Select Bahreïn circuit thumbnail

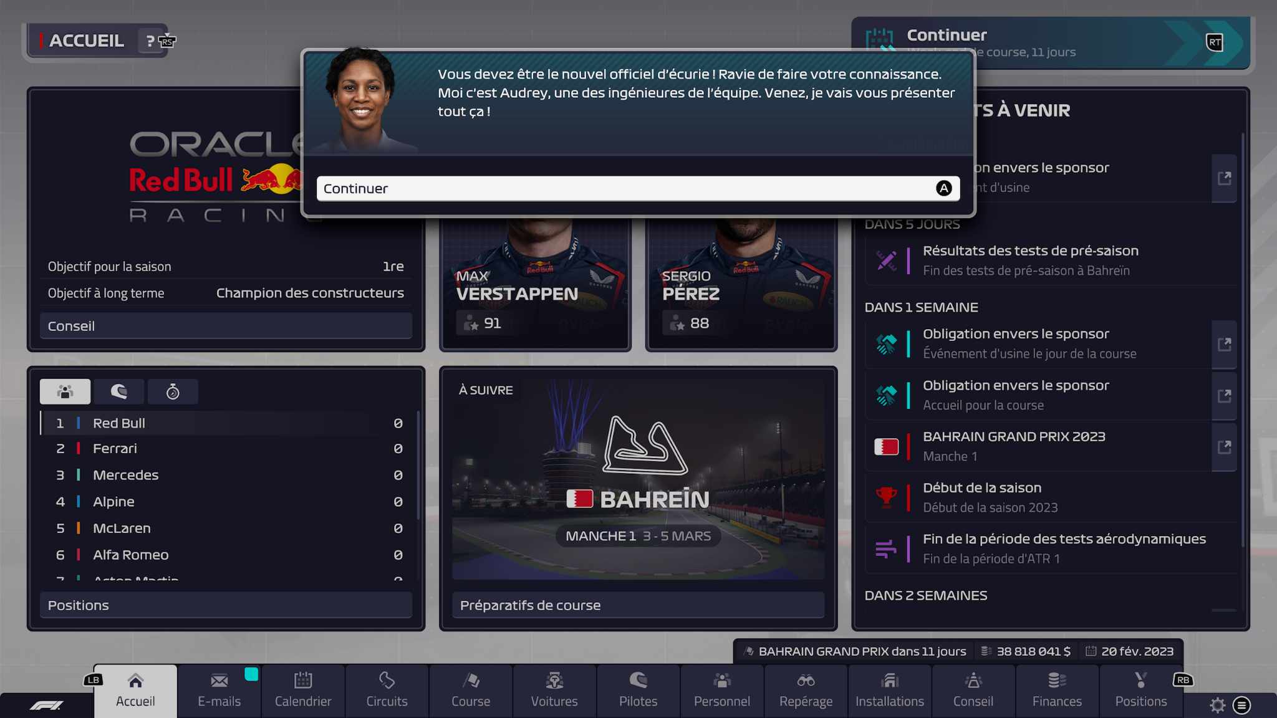tap(638, 479)
